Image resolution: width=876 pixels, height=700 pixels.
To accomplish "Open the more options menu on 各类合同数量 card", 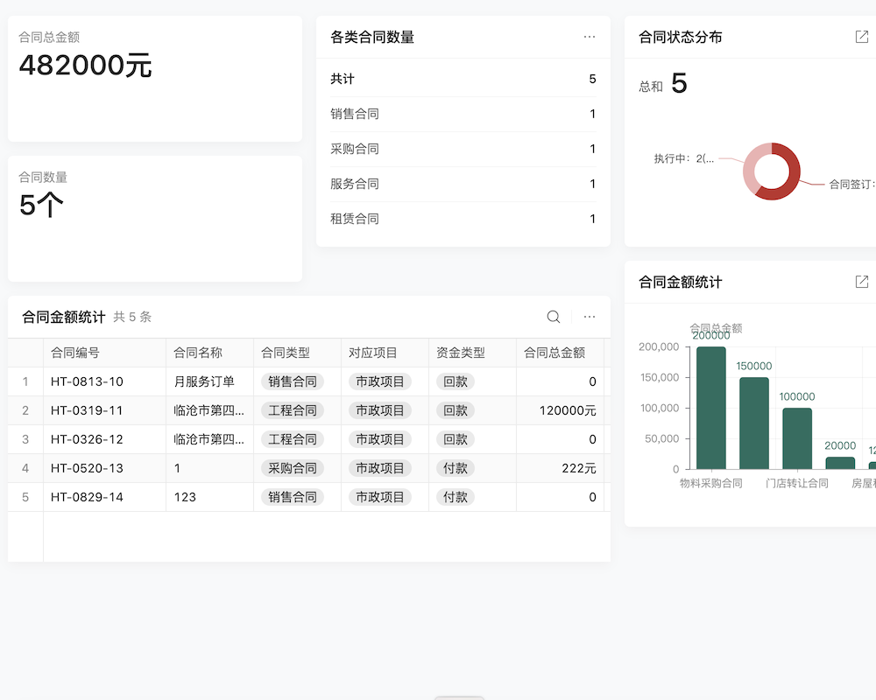I will coord(590,37).
